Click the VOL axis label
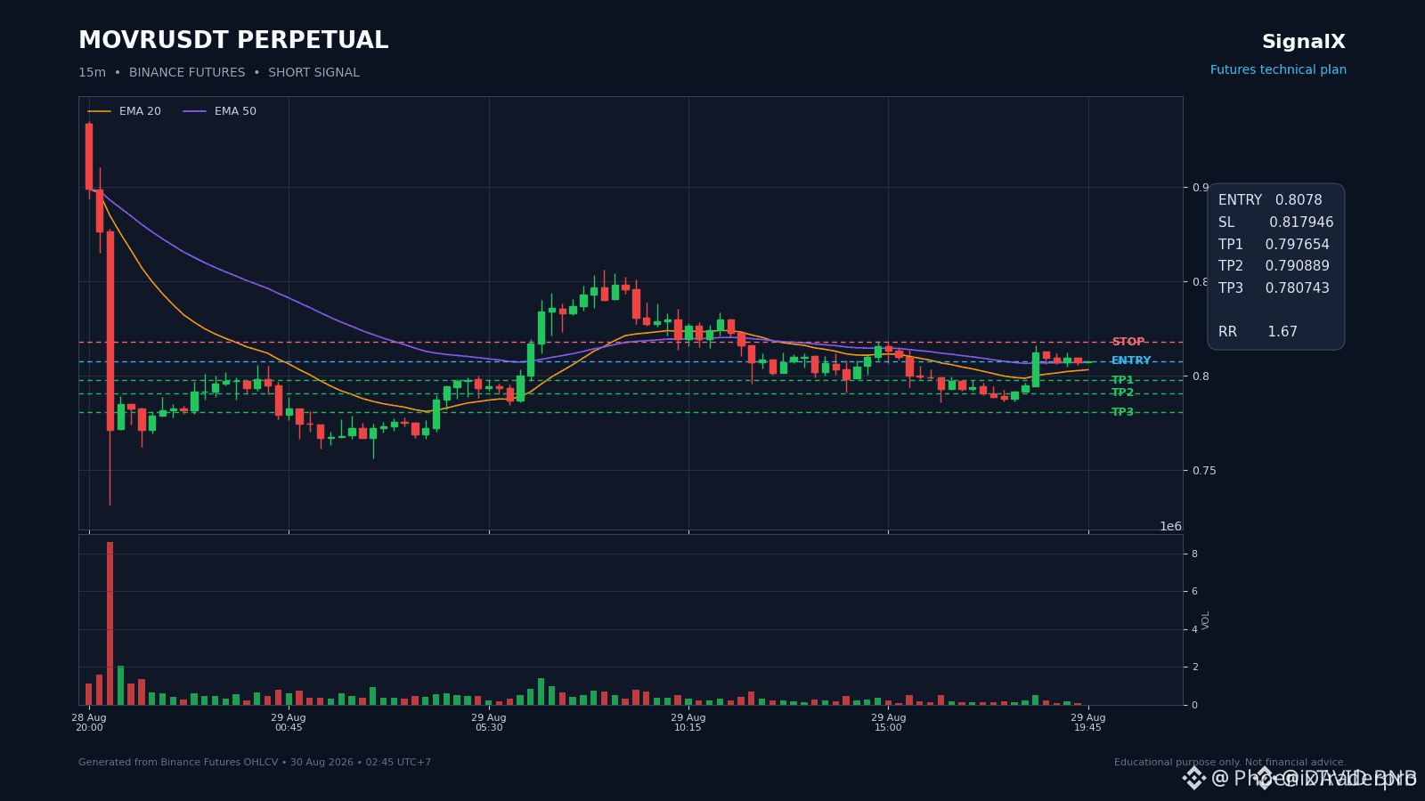The image size is (1425, 801). pos(1206,620)
